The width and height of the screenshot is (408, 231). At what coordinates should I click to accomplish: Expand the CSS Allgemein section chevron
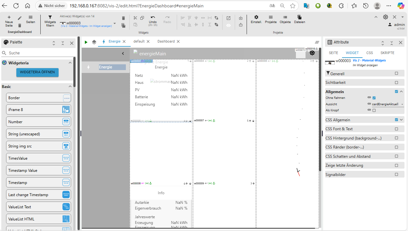401,120
